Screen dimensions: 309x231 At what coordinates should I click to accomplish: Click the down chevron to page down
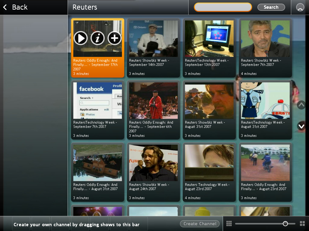point(301,126)
